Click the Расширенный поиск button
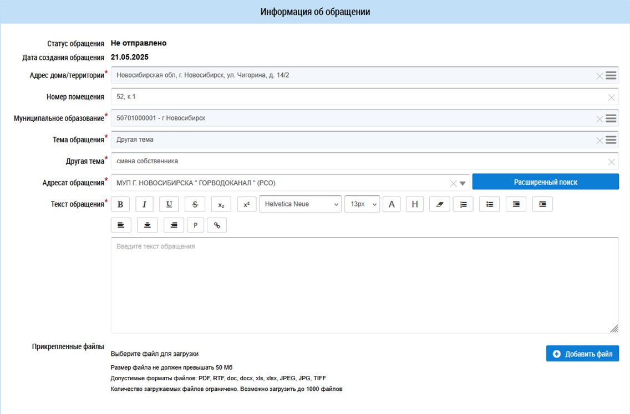The width and height of the screenshot is (630, 414). pyautogui.click(x=545, y=182)
